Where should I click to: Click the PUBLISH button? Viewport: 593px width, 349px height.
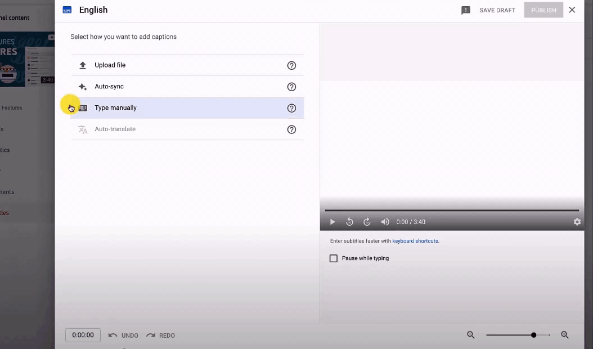click(x=543, y=10)
